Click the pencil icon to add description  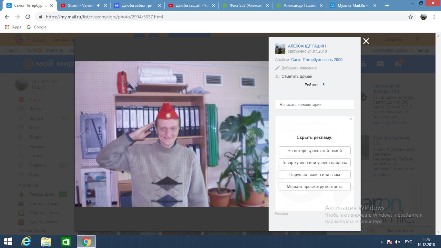click(277, 68)
